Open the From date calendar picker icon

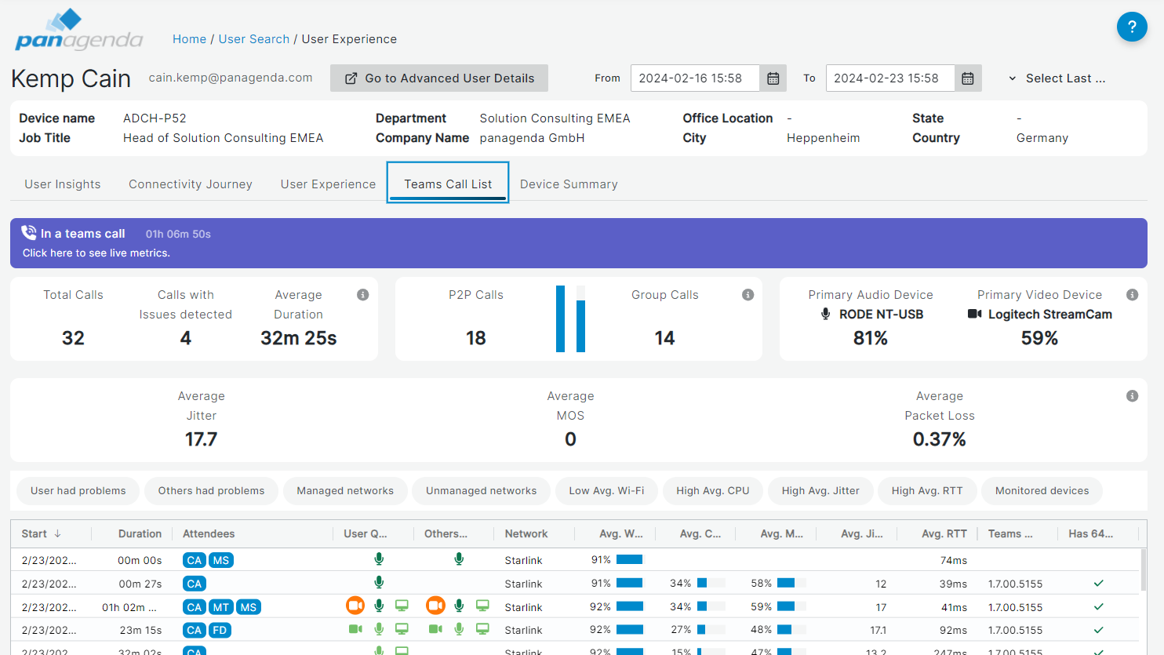773,78
